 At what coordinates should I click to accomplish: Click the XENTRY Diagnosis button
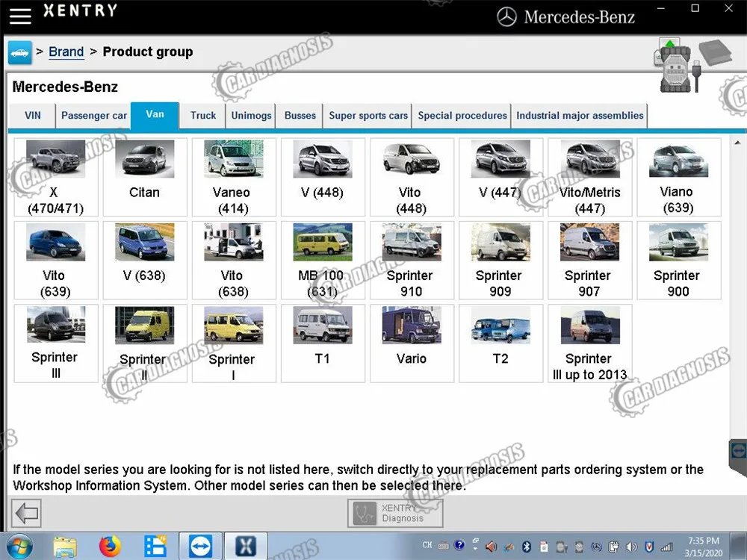(x=395, y=513)
